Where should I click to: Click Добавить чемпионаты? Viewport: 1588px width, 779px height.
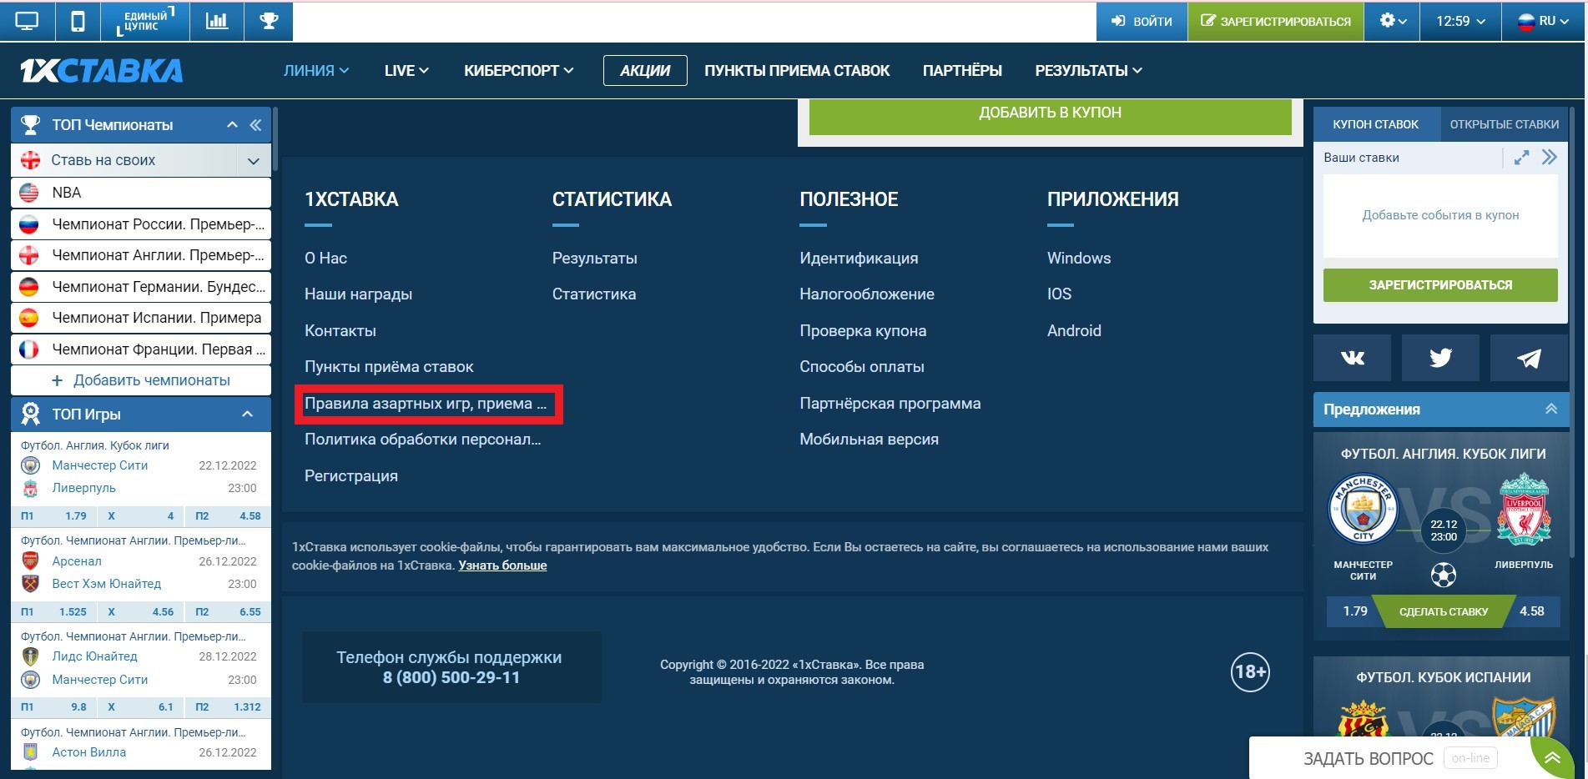[141, 380]
